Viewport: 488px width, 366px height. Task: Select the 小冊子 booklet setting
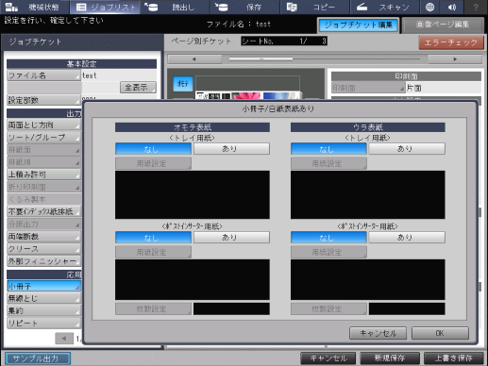(x=43, y=286)
